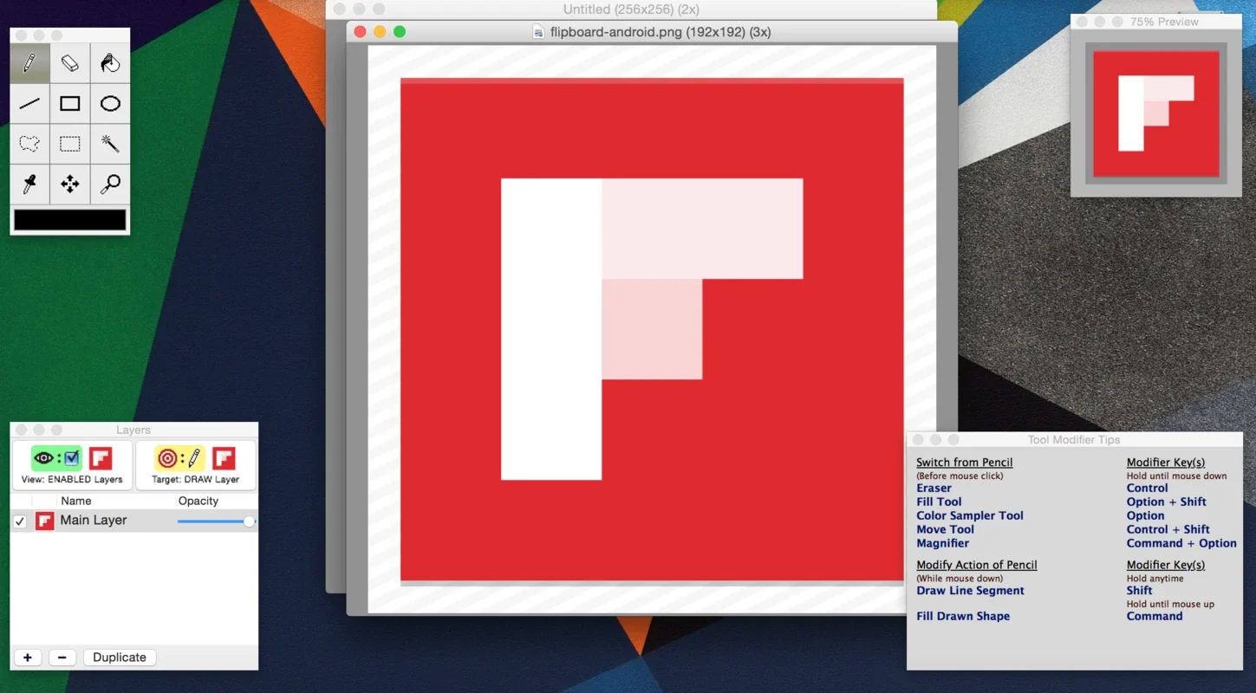Select the Magic Wand tool

(x=110, y=144)
